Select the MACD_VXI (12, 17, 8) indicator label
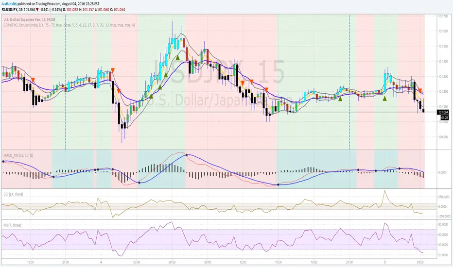The height and width of the screenshot is (267, 453). click(18, 155)
